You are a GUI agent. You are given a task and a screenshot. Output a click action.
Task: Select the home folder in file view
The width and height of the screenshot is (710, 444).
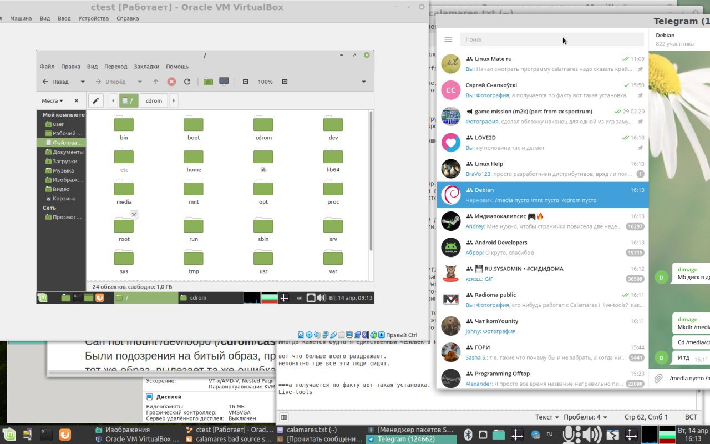(194, 156)
